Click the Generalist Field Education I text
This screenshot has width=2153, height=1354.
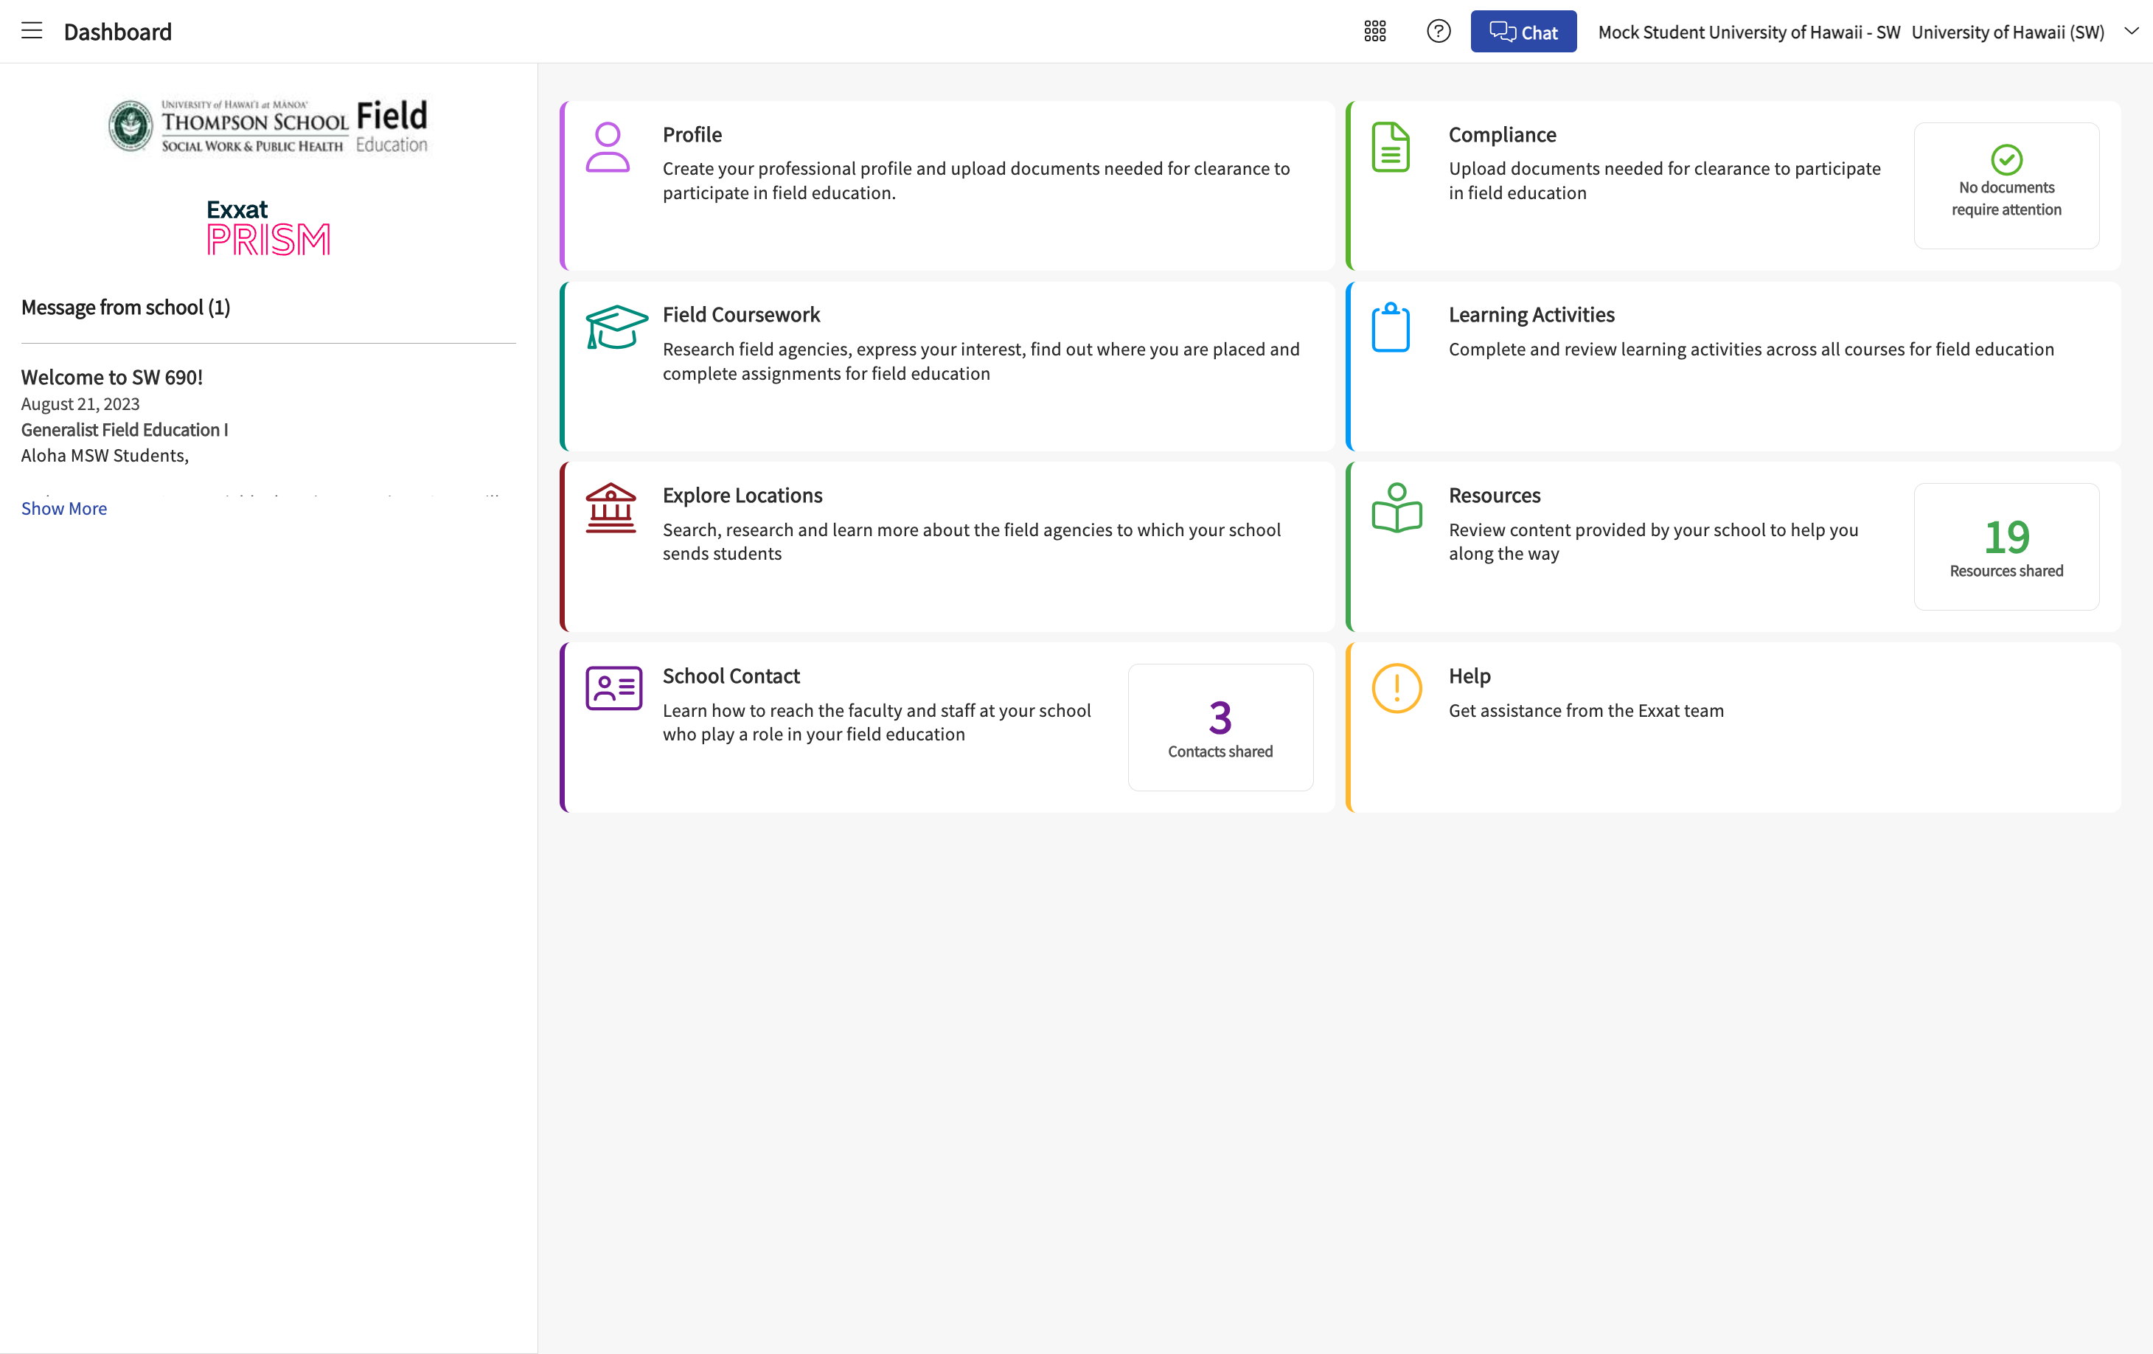[125, 430]
